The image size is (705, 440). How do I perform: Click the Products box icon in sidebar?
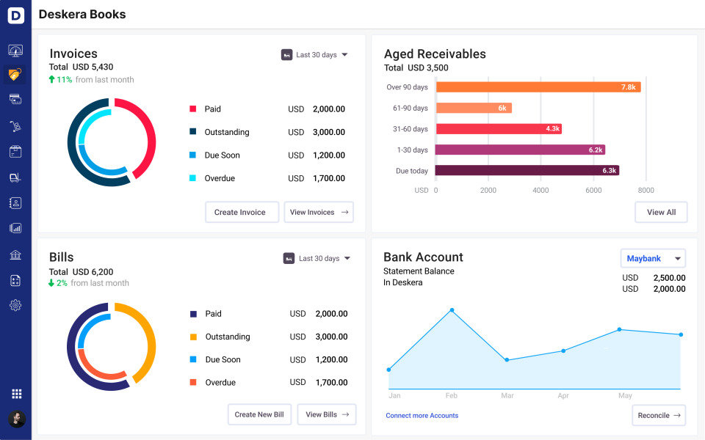tap(16, 150)
